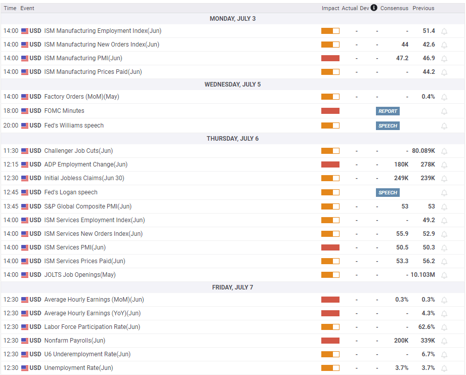The image size is (466, 375).
Task: Enable bell for S&P Global Composite PMI
Action: [x=444, y=207]
